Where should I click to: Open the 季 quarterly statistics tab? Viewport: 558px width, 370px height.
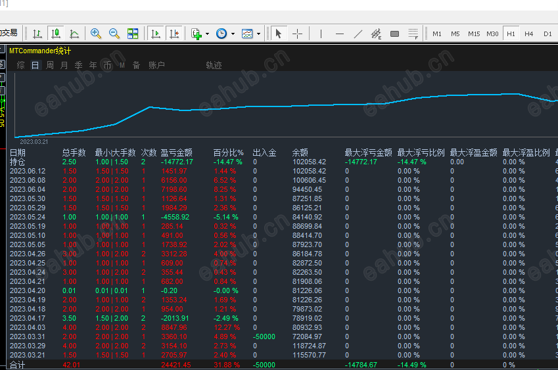coord(79,65)
